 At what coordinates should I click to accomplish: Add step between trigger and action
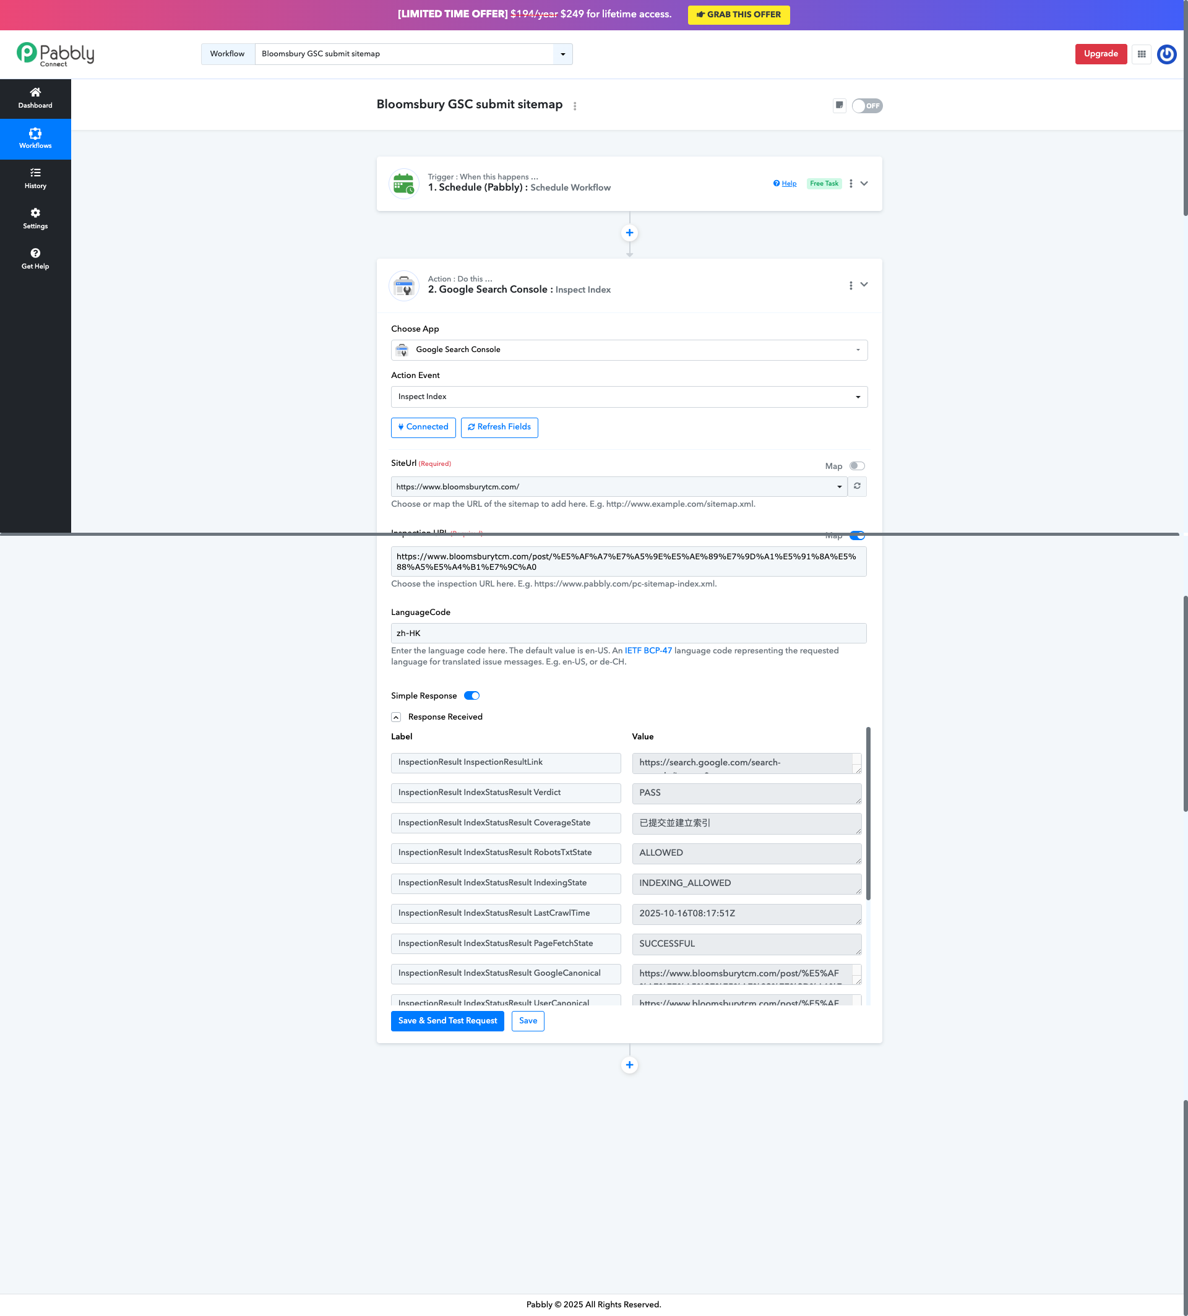(629, 233)
